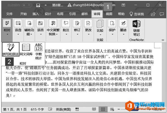Open the Comments speech bubble icon
This screenshot has width=167, height=113.
[162, 14]
